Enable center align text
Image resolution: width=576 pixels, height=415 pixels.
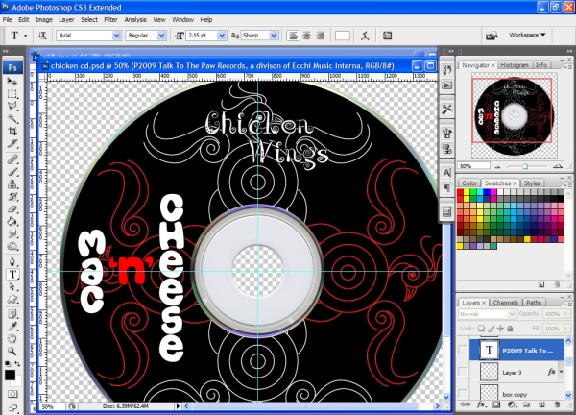coord(306,36)
